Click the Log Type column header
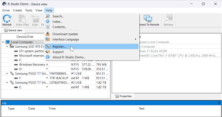Viewport: 222px width, 117px height. pyautogui.click(x=11, y=109)
